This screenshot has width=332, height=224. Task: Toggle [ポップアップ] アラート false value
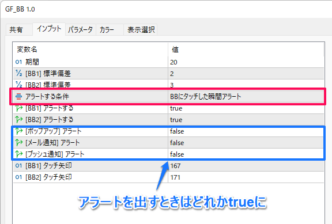pyautogui.click(x=246, y=131)
